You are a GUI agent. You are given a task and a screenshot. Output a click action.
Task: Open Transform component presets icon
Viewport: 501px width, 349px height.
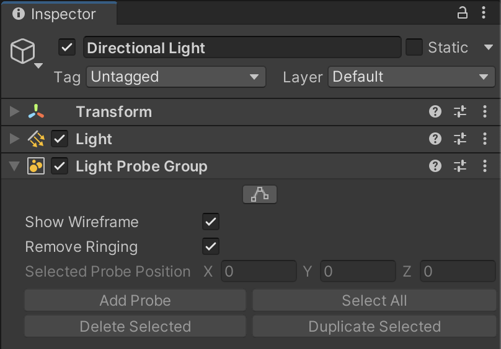click(460, 112)
